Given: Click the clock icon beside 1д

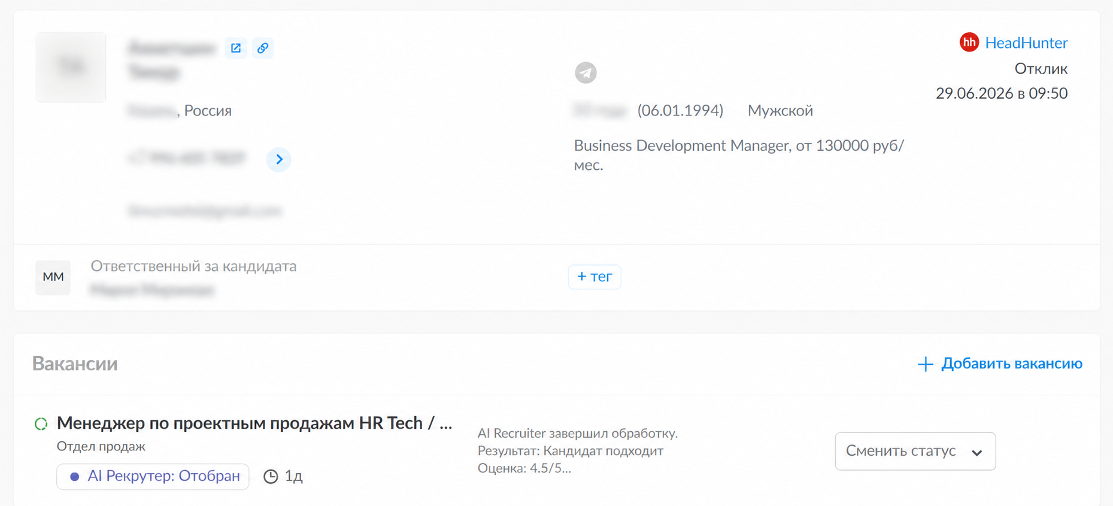Looking at the screenshot, I should pyautogui.click(x=271, y=476).
